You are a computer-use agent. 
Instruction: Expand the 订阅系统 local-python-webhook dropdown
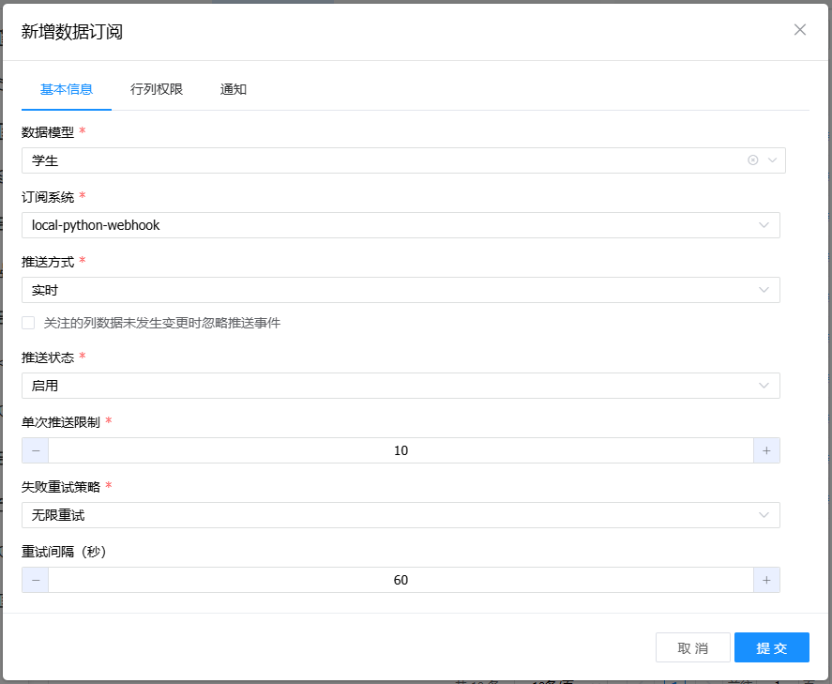click(x=765, y=225)
